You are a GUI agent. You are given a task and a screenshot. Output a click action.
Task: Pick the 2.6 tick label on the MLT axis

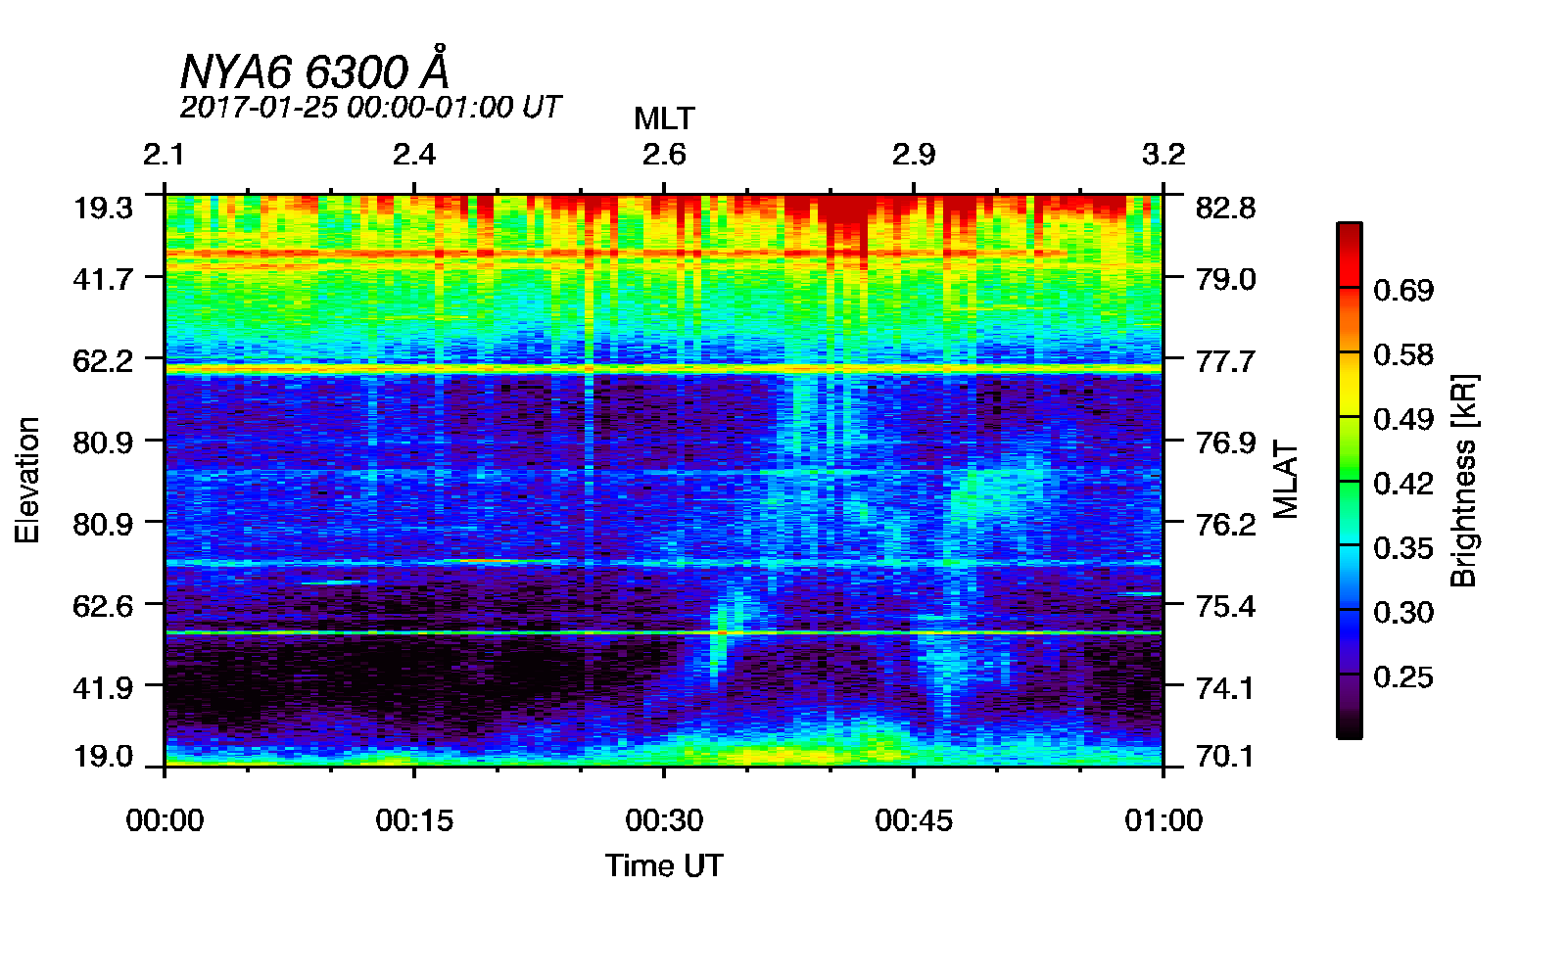664,155
